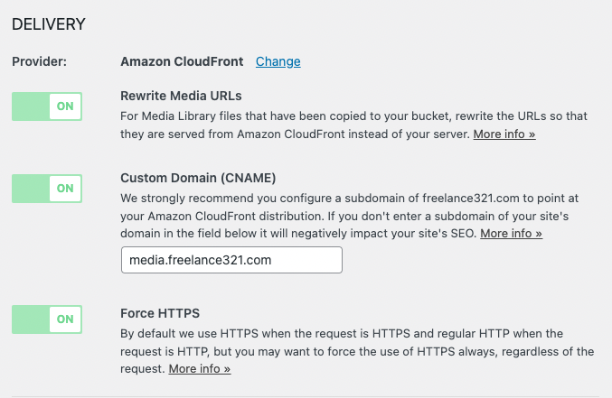Open More info about Custom Domain CNAME
Viewport: 612px width, 398px height.
[x=511, y=234]
